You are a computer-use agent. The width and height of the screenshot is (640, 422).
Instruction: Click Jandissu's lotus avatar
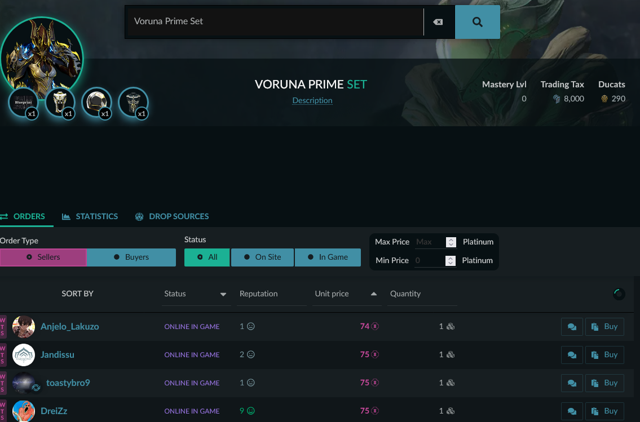(x=24, y=355)
